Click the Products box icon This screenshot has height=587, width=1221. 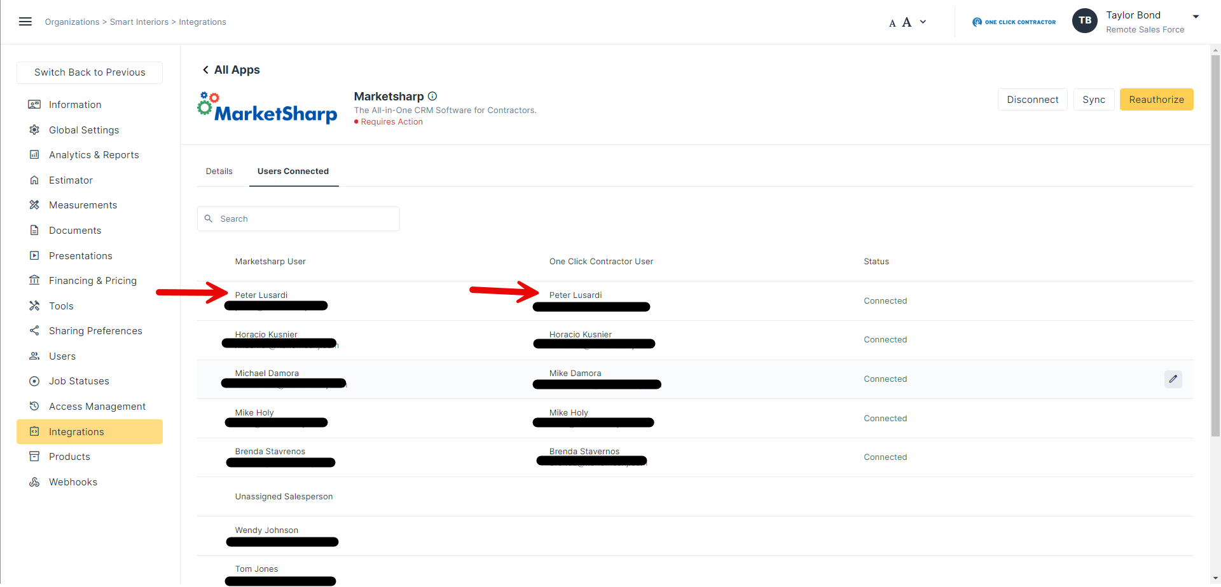pos(34,456)
